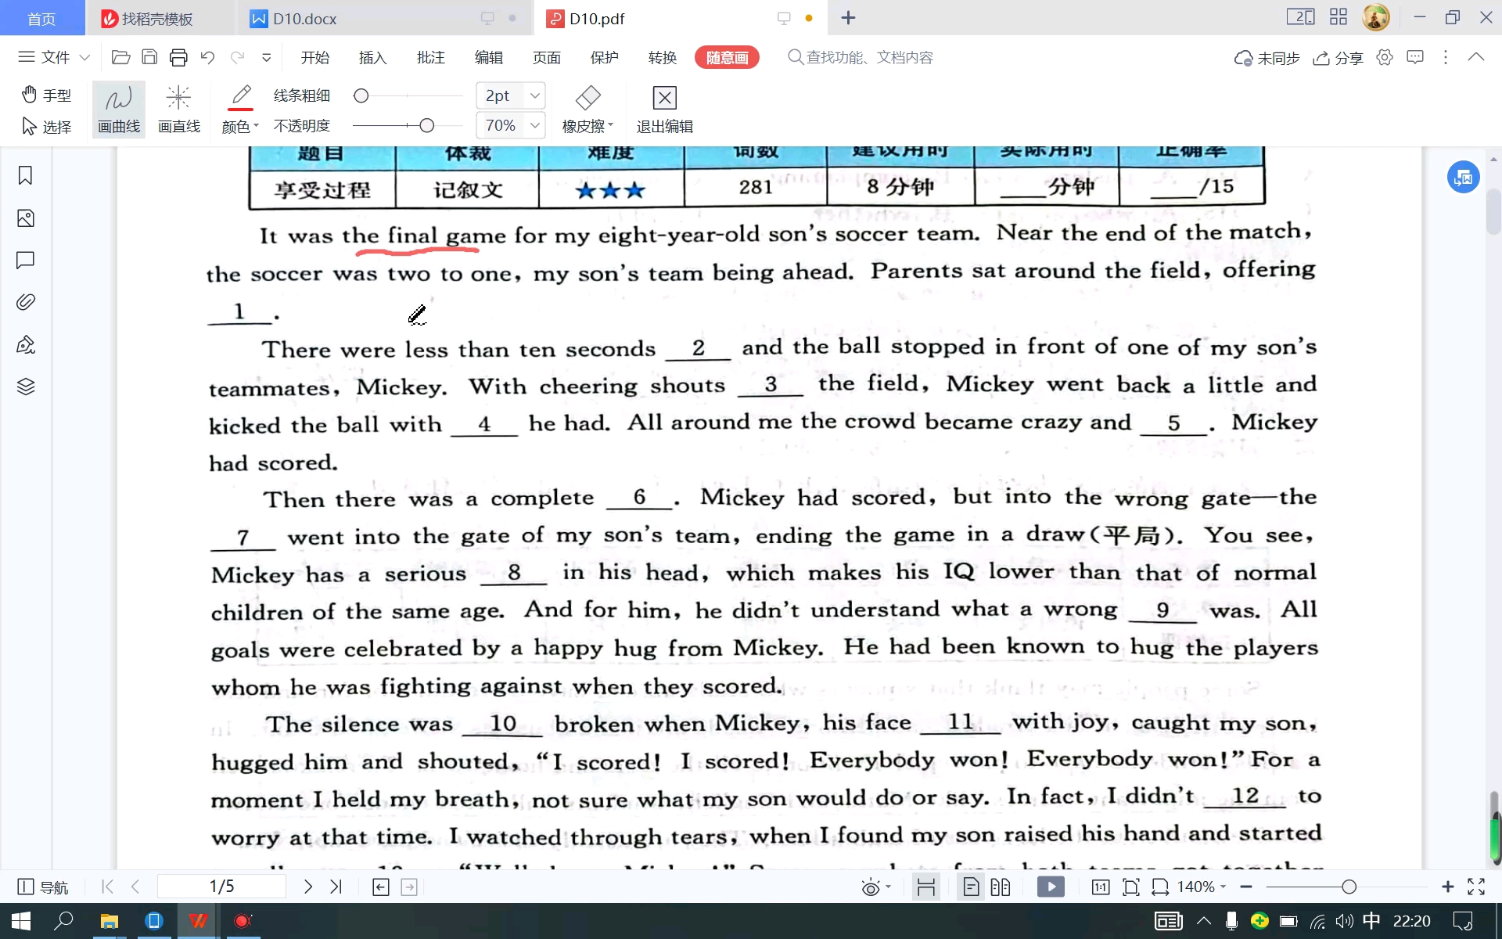
Task: Open the bookmark/favorites panel icon
Action: 26,174
